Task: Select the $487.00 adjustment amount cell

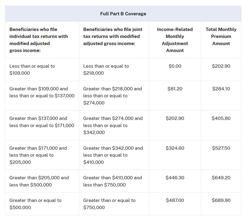Action: pyautogui.click(x=175, y=200)
